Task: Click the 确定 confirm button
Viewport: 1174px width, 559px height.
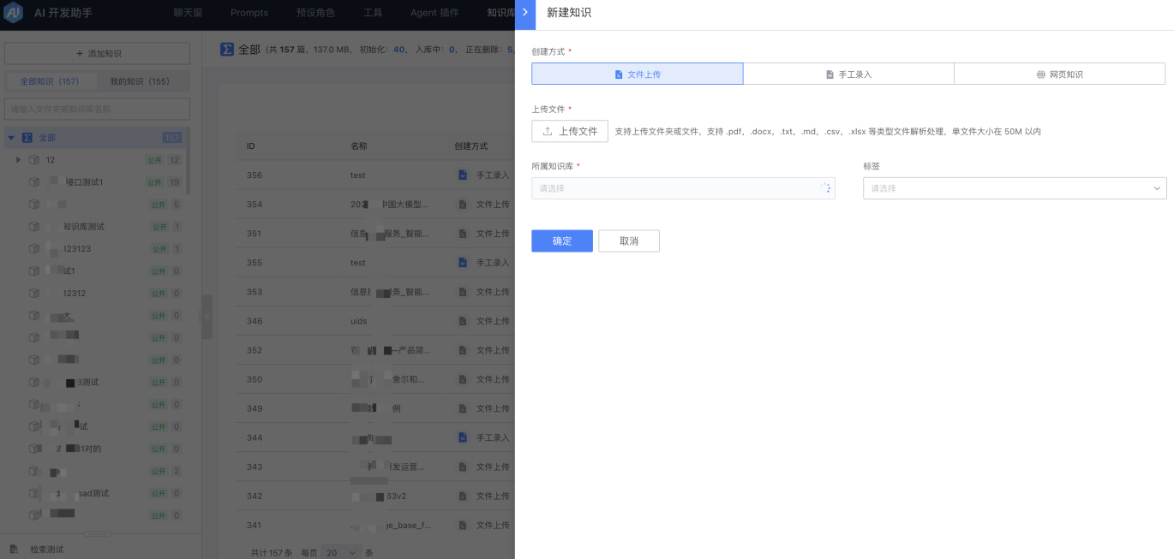Action: click(x=561, y=241)
